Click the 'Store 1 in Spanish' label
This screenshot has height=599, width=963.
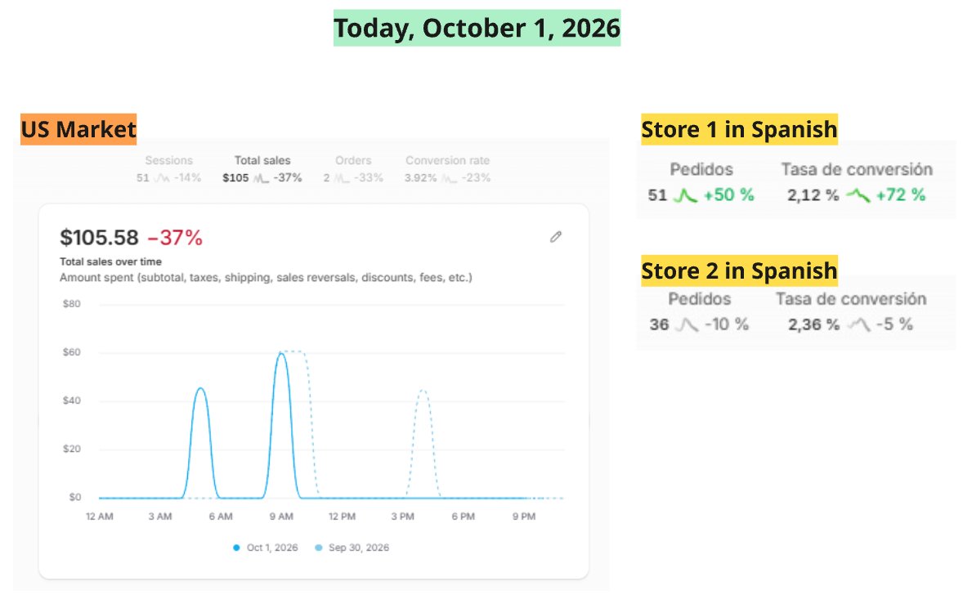[740, 129]
